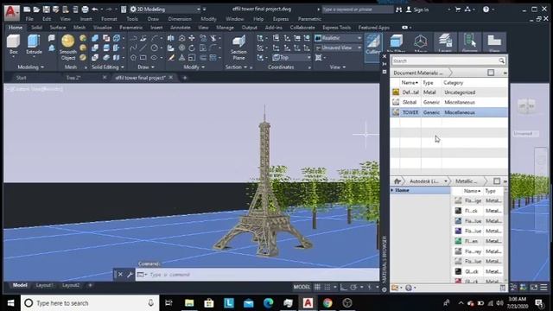553x311 pixels.
Task: Expand the Draw panel title
Action: pos(146,67)
